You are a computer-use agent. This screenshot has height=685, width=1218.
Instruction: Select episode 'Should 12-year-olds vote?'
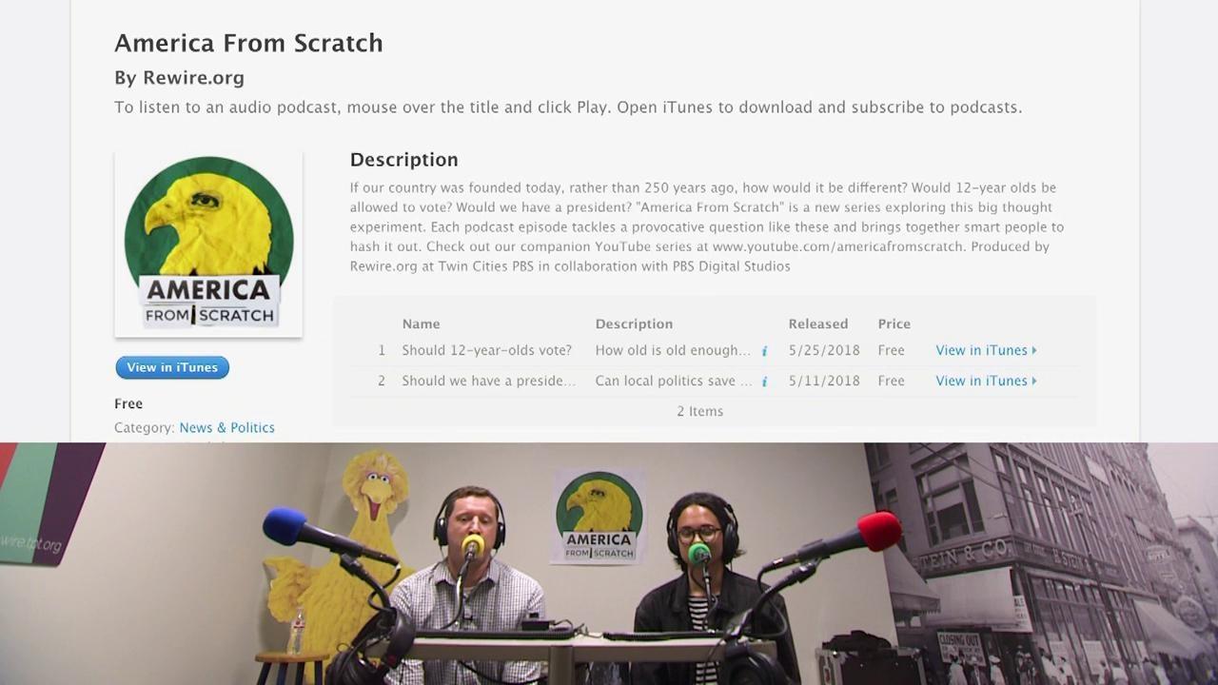point(486,350)
